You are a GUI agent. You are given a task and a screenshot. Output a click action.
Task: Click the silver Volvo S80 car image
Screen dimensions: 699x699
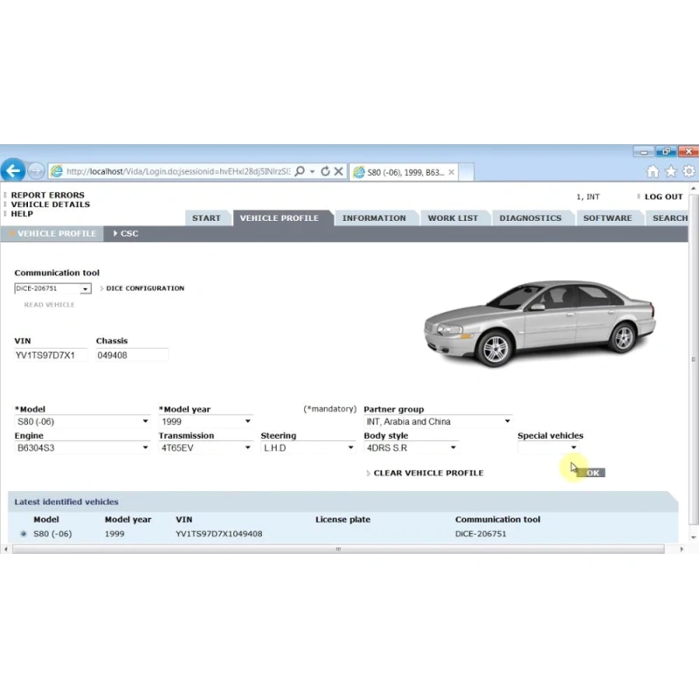539,323
